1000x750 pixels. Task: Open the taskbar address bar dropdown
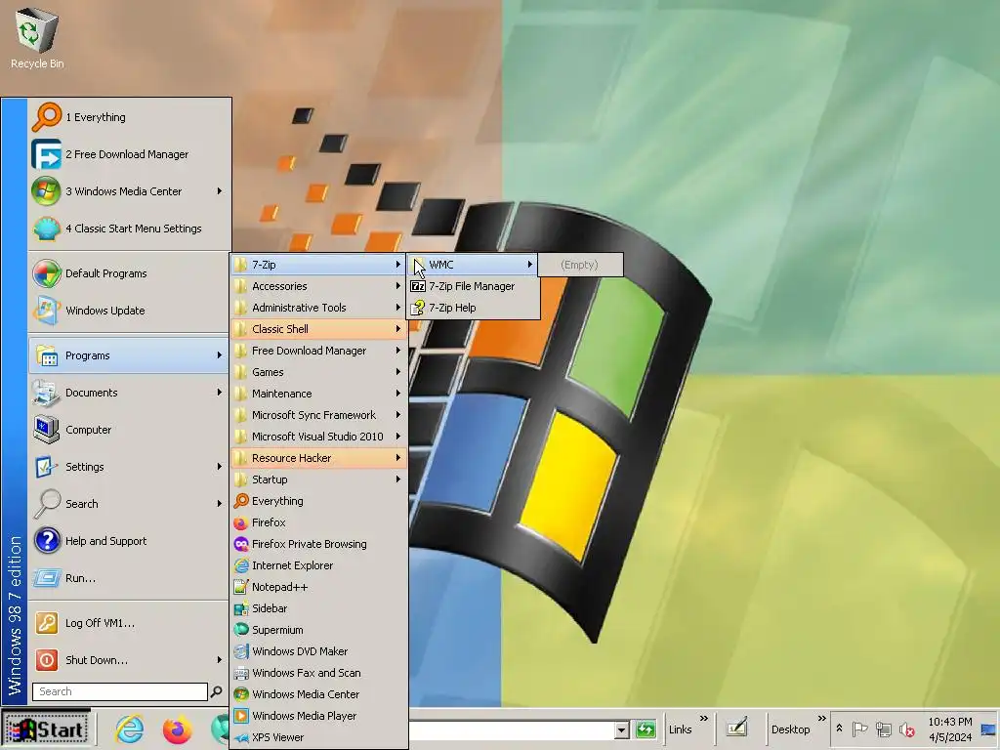622,729
